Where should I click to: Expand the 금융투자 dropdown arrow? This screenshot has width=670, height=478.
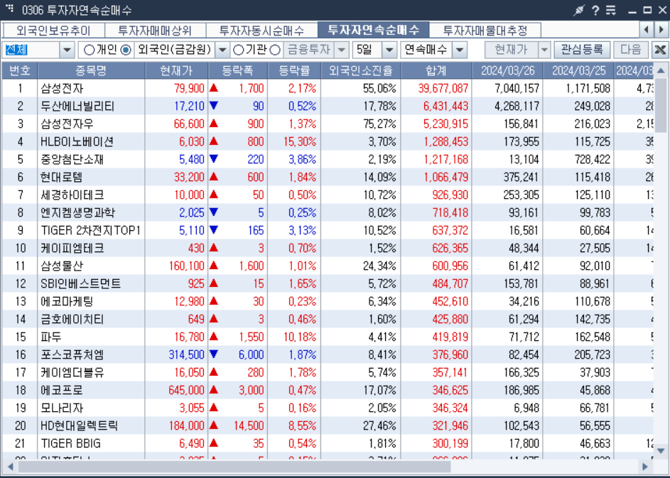pyautogui.click(x=342, y=50)
